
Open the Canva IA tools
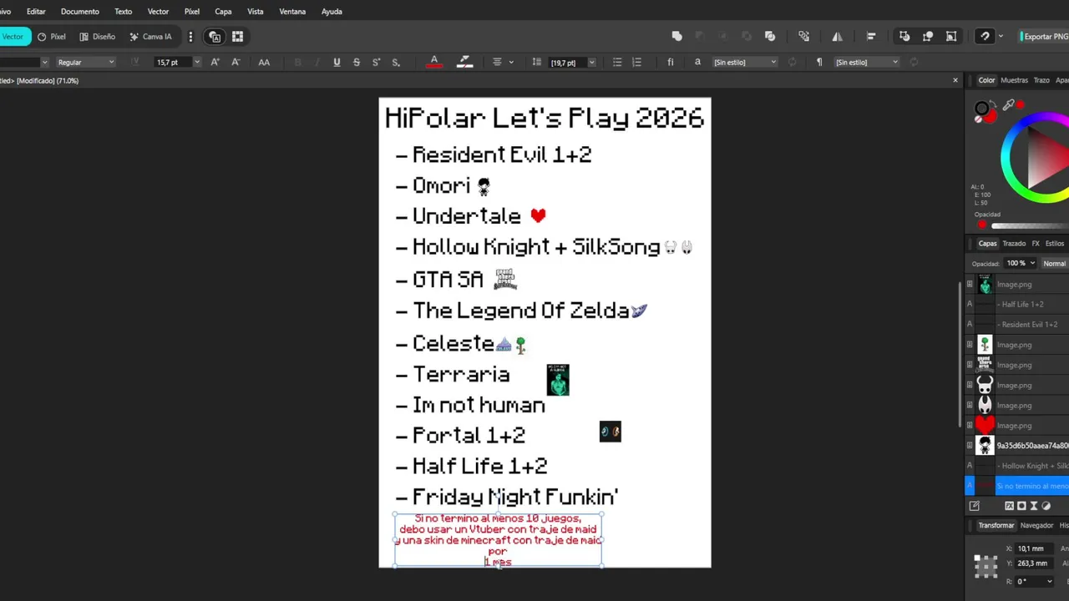pyautogui.click(x=150, y=37)
